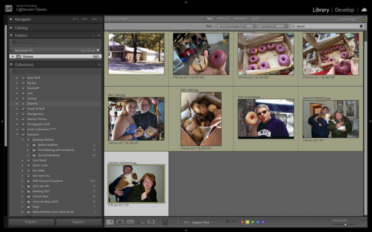Viewport: 372px width, 232px height.
Task: Select the Metadata filter tab
Action: pyautogui.click(x=241, y=19)
